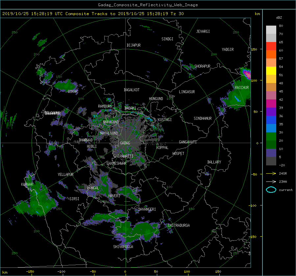Screen dimensions: 296x276
Task: Click the 0 tick on bottom axis
Action: click(125, 272)
